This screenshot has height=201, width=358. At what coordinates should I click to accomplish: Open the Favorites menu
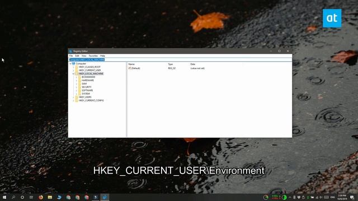click(93, 56)
